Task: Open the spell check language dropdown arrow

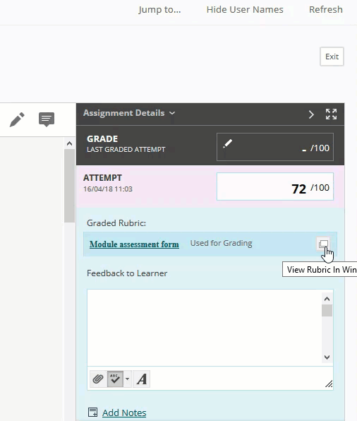Action: (x=128, y=379)
